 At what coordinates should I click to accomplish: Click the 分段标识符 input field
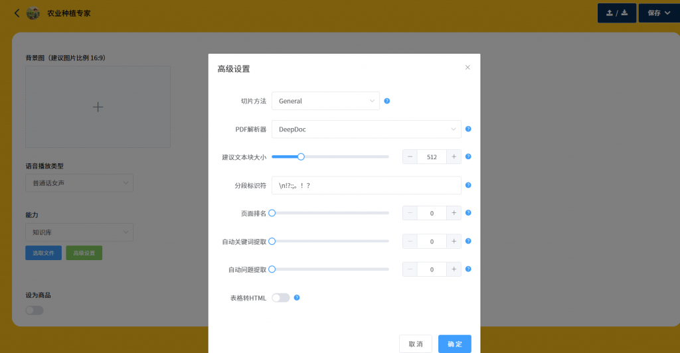click(x=366, y=185)
